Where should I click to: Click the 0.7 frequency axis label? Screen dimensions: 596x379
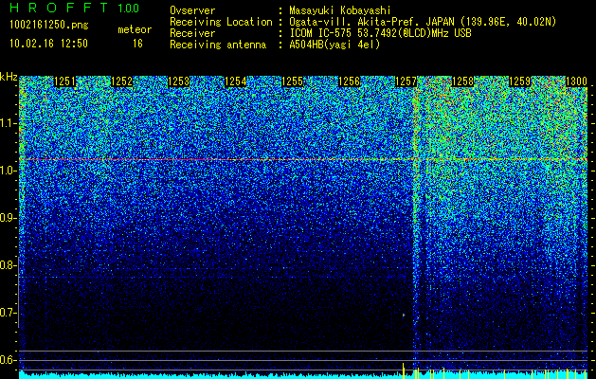pyautogui.click(x=8, y=313)
